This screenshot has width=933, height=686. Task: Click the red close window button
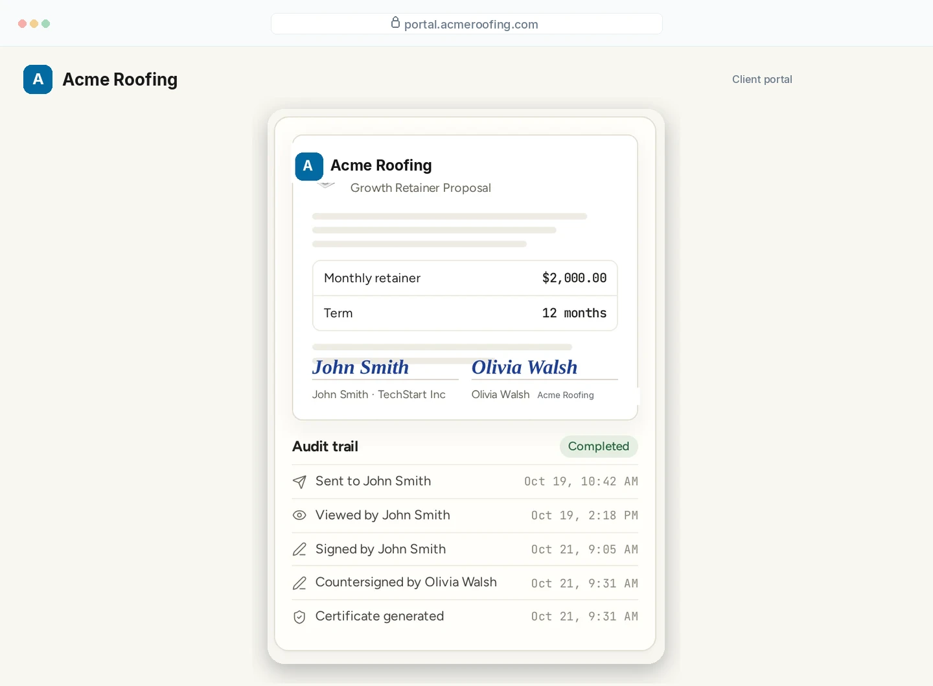click(x=22, y=23)
